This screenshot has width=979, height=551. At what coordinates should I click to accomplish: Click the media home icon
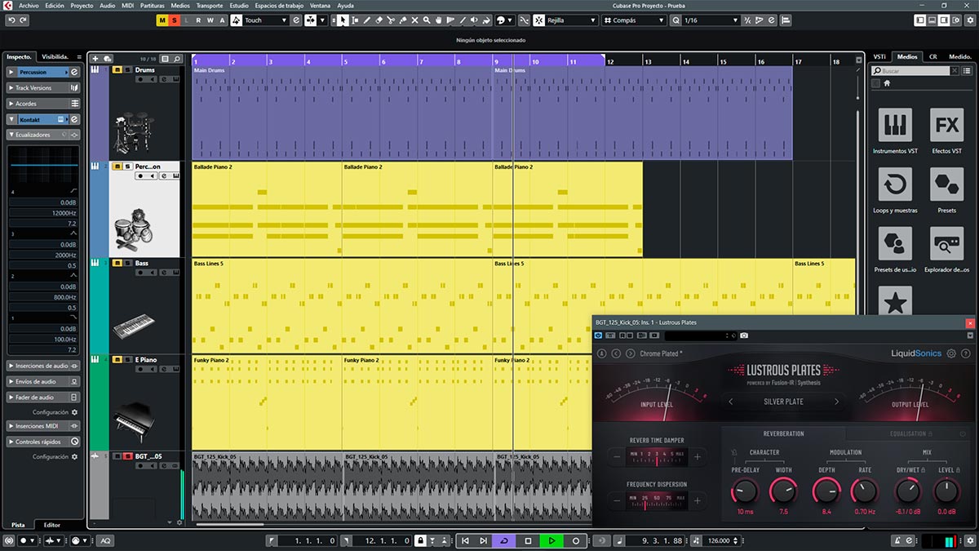click(x=887, y=83)
